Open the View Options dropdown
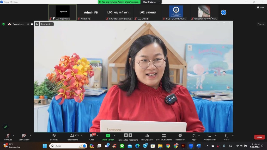This screenshot has height=150, width=267. (151, 2)
